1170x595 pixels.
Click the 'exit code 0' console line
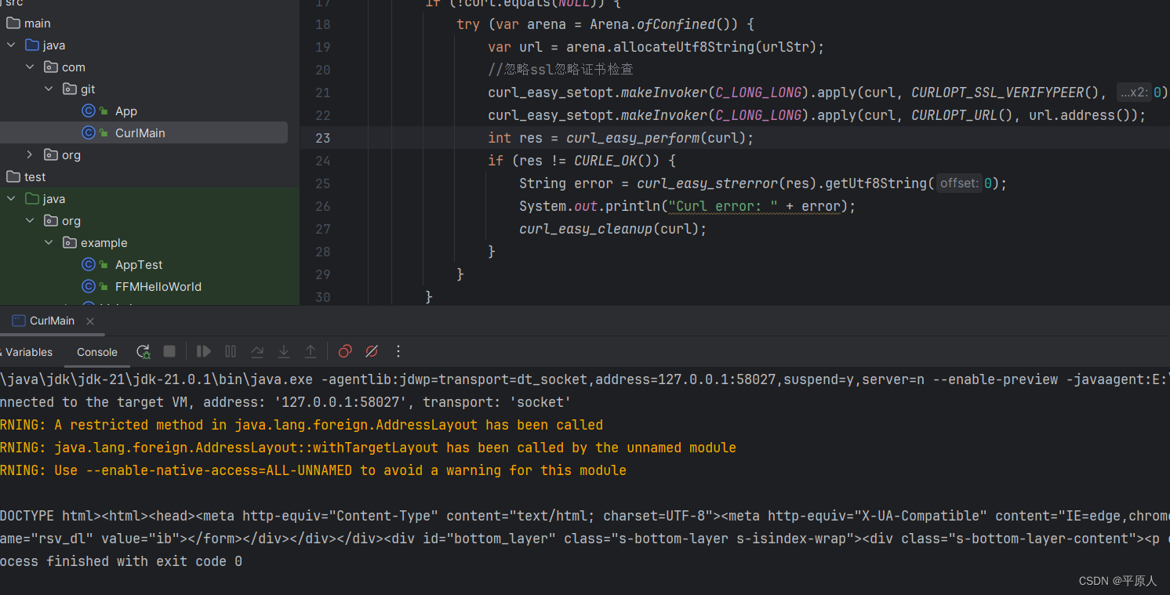click(122, 561)
